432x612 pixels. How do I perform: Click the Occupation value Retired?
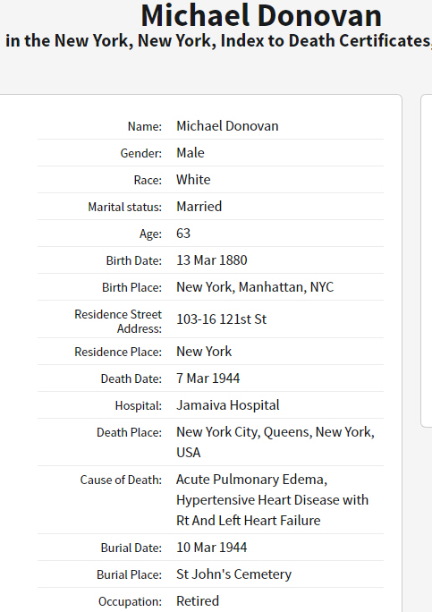click(x=198, y=601)
